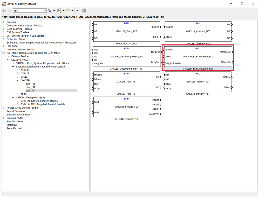Viewport: 259px width, 197px height.
Task: Open Help with question mark icon
Action: pyautogui.click(x=84, y=11)
